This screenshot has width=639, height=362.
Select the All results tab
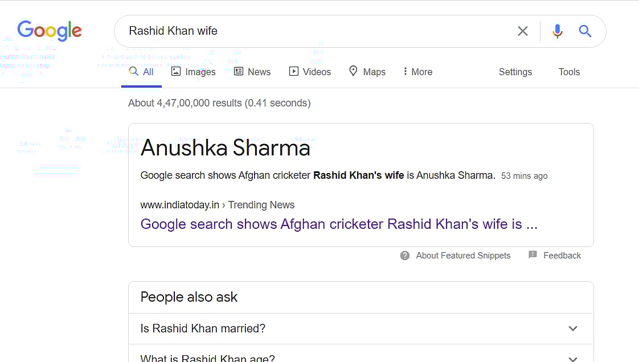pyautogui.click(x=141, y=72)
